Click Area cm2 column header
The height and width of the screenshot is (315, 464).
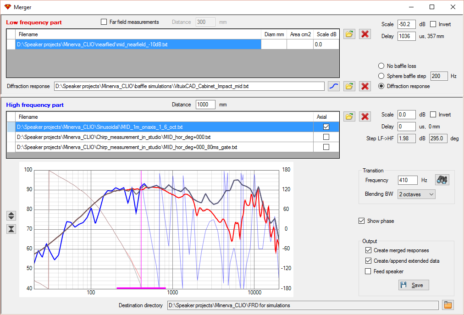coord(300,34)
